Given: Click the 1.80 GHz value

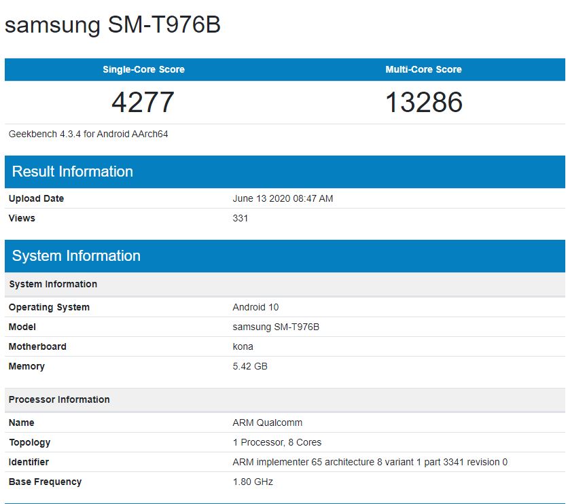Looking at the screenshot, I should click(x=253, y=482).
